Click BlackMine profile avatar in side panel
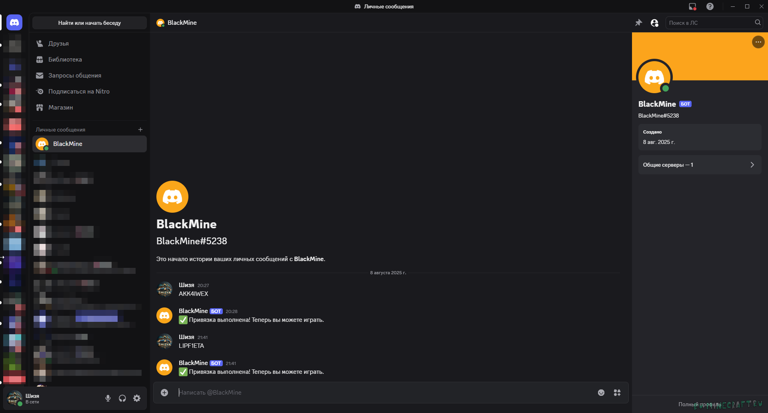This screenshot has width=768, height=413. click(654, 77)
